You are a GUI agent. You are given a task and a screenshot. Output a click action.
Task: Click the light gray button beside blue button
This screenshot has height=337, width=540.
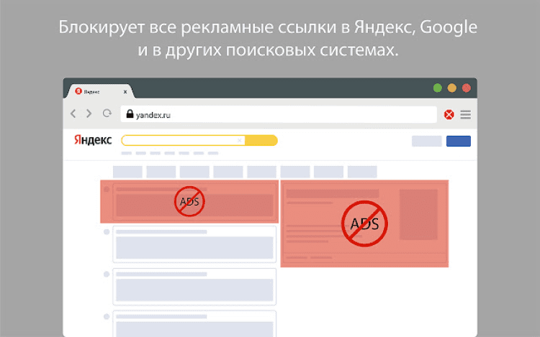427,141
